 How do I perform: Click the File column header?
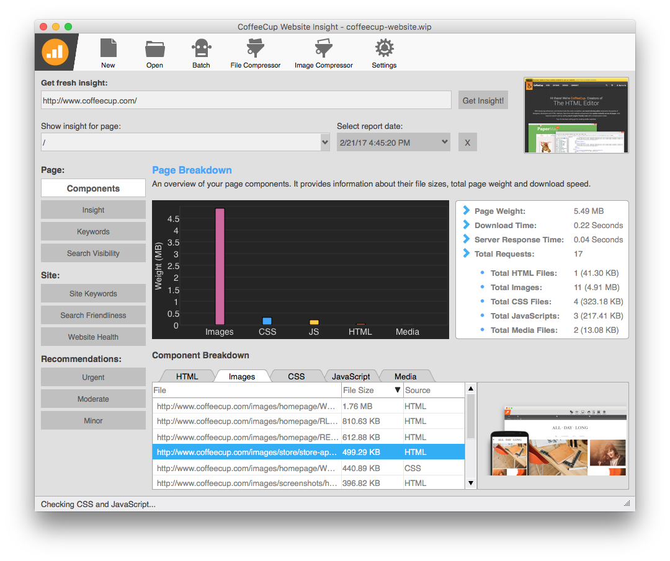point(247,391)
